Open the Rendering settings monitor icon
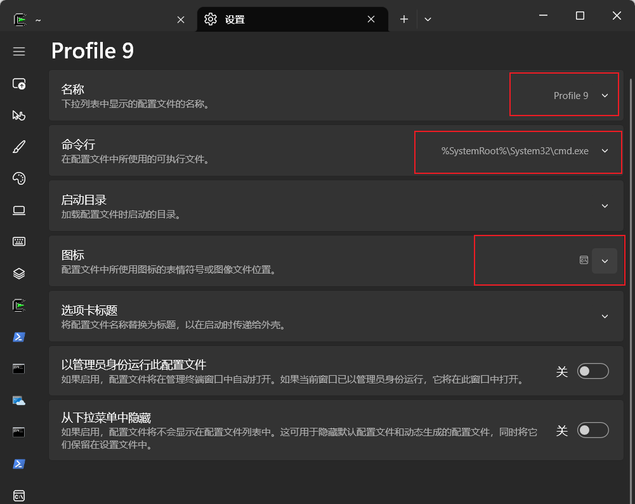The image size is (635, 504). [x=19, y=210]
